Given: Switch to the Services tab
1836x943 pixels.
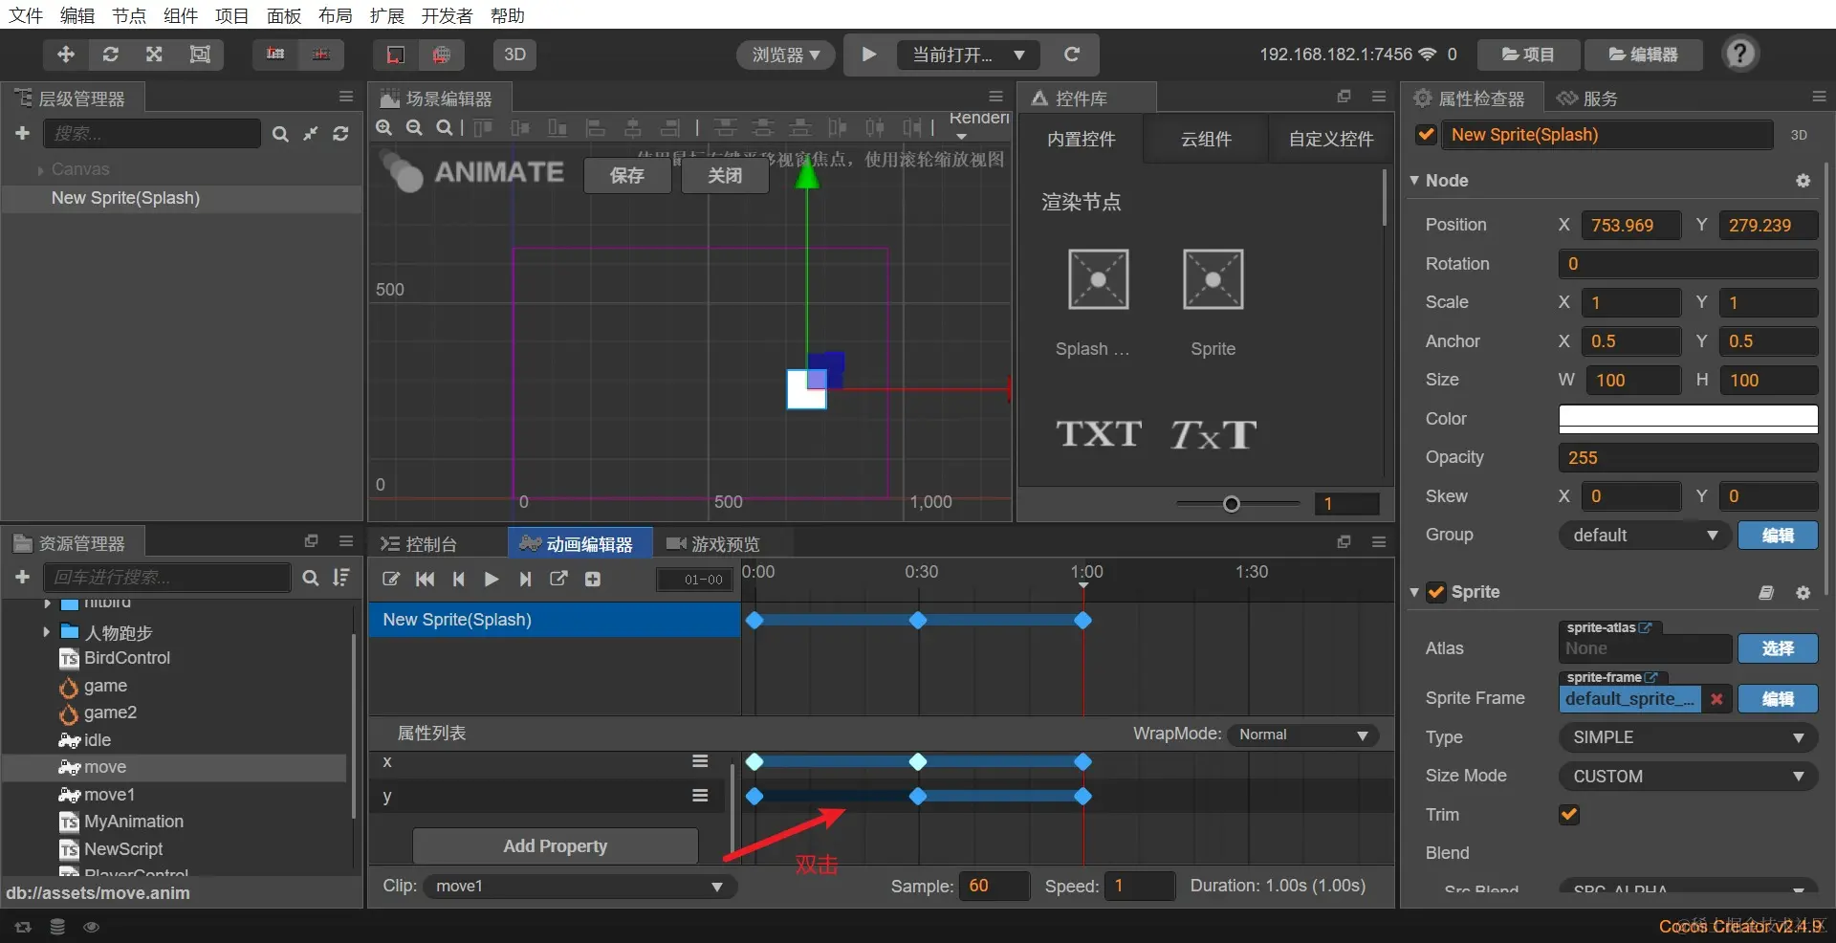Looking at the screenshot, I should (x=1587, y=99).
